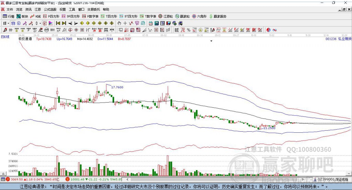Screen dimensions: 352x190
Task: Open the T四方形 tool
Action: (x=109, y=16)
